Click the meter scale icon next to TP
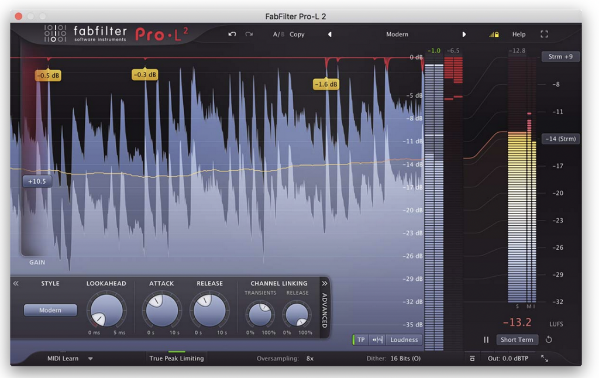The image size is (599, 378). 377,339
